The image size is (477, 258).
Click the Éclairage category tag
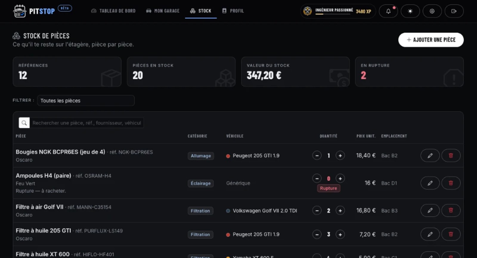click(x=201, y=183)
